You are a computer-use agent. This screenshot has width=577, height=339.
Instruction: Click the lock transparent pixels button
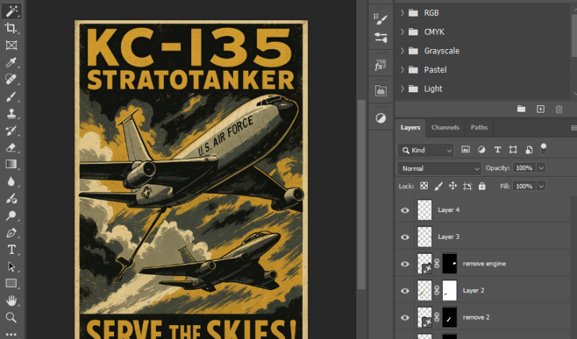[x=424, y=186]
